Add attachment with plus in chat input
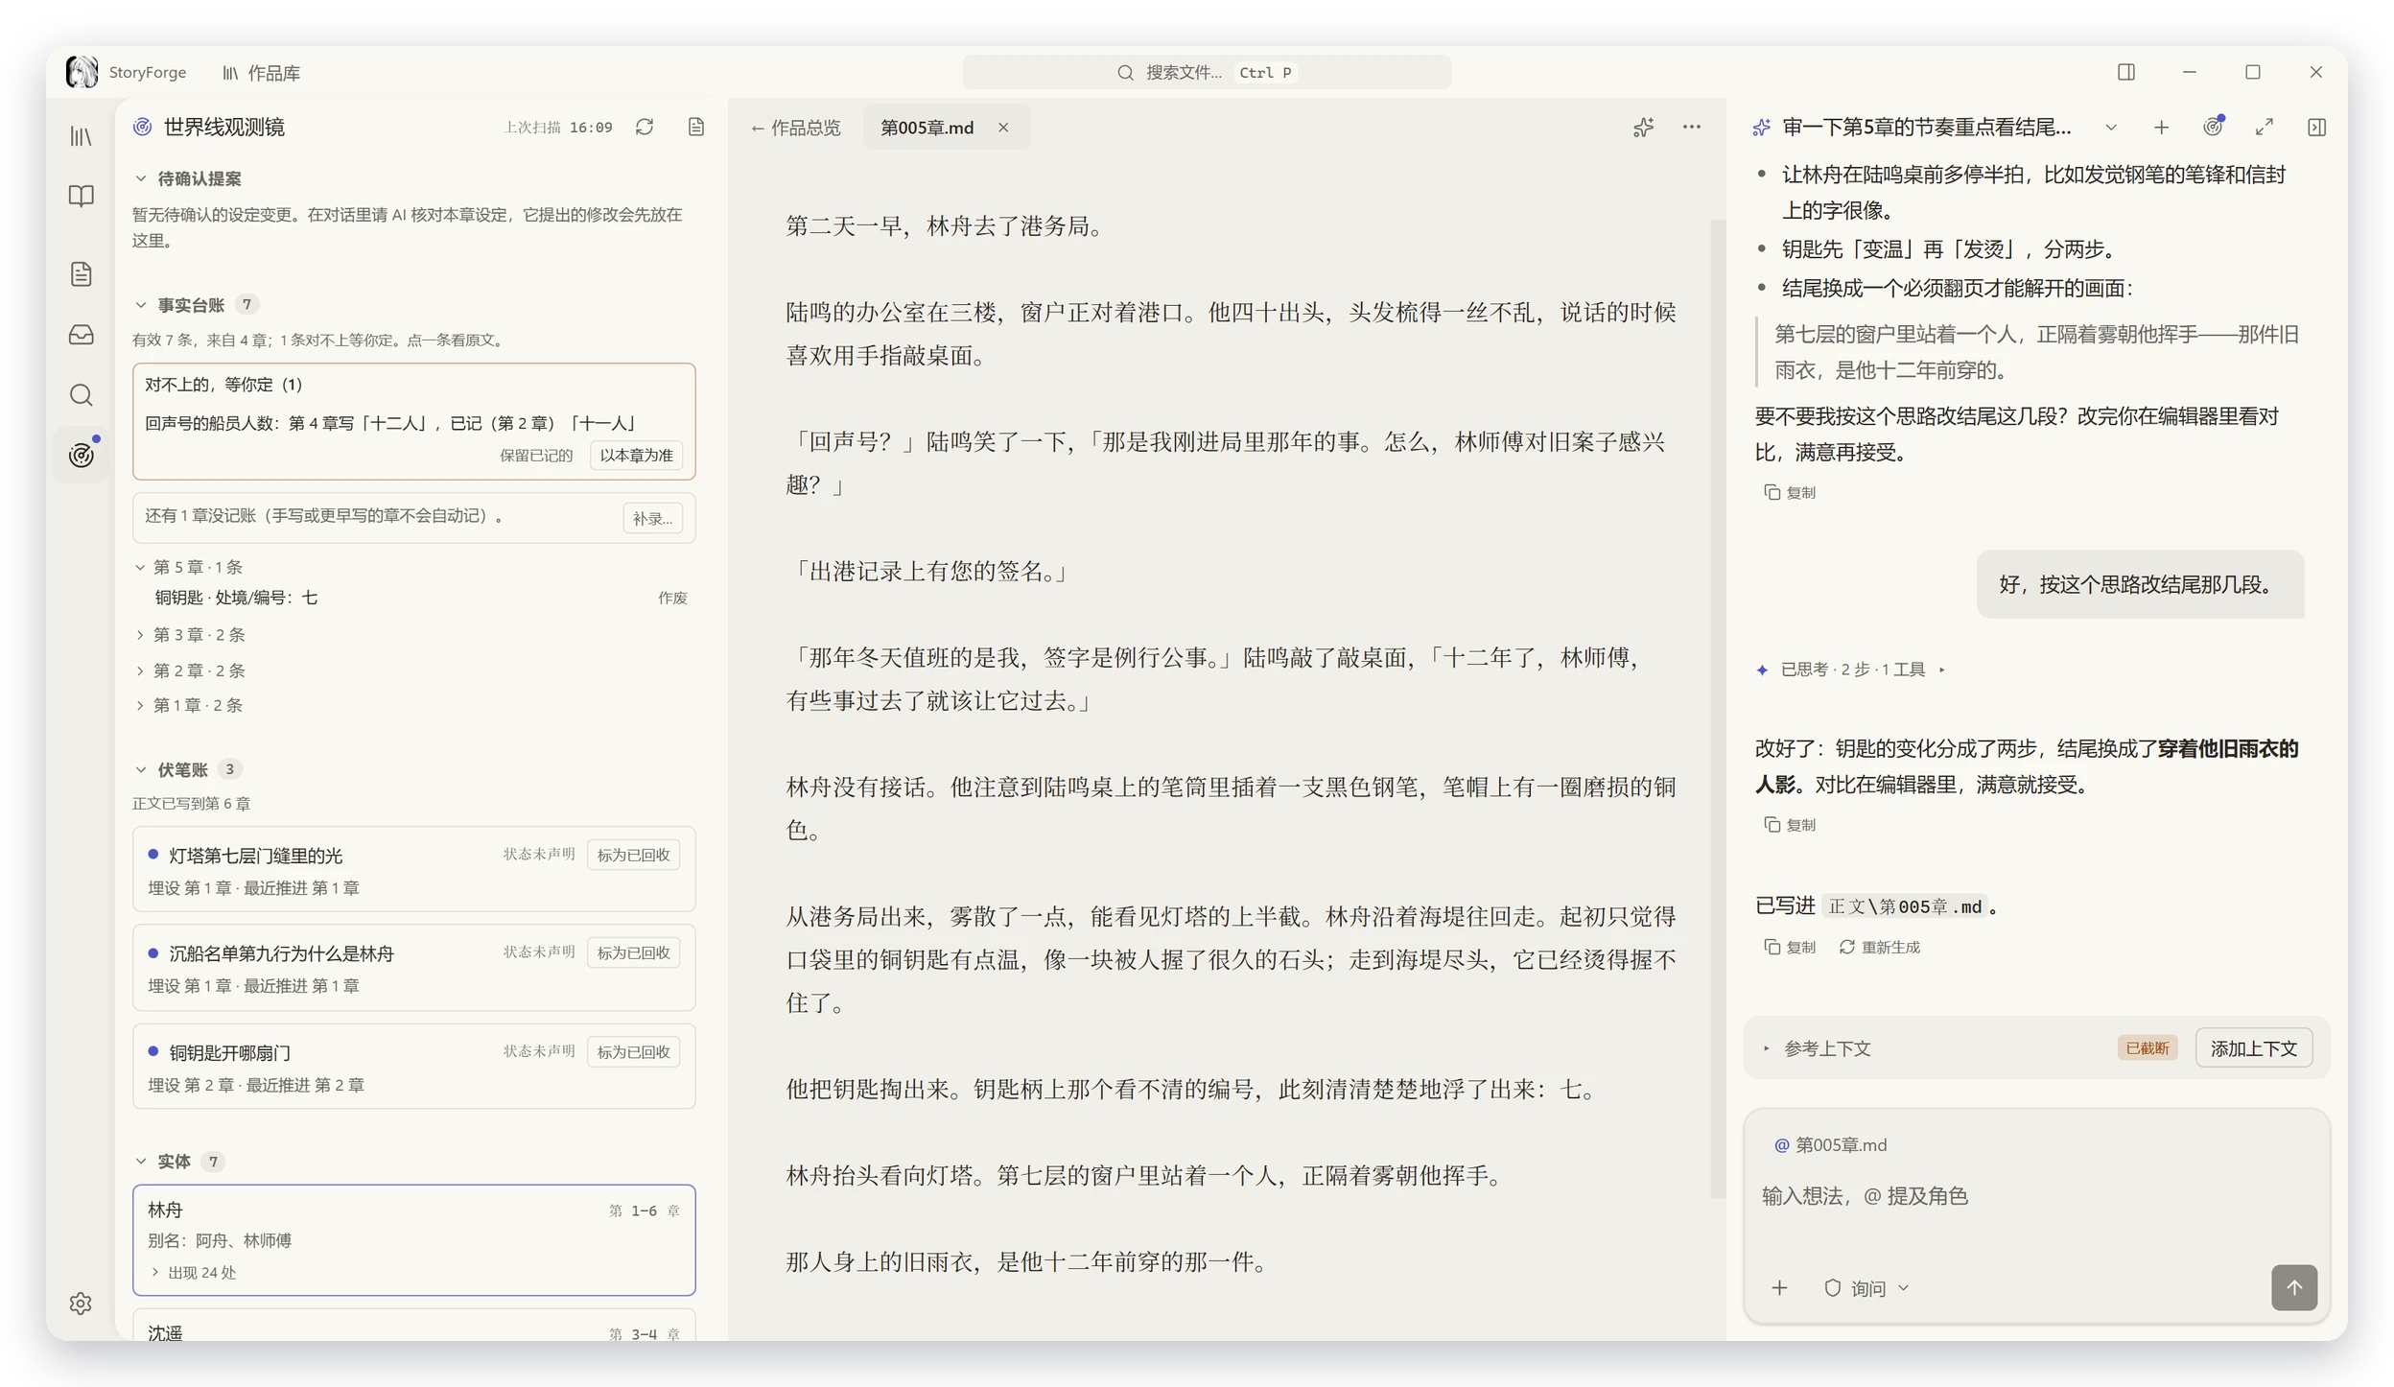Screen dimensions: 2394x1387 click(1779, 1287)
